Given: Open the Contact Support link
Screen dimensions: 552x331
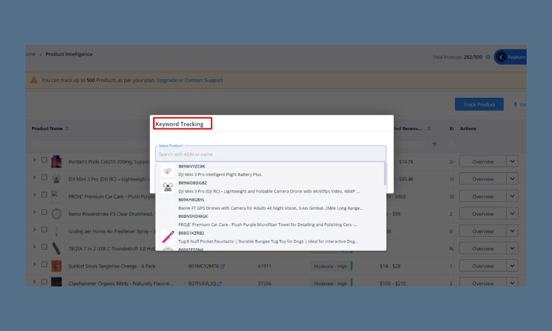Looking at the screenshot, I should click(204, 80).
